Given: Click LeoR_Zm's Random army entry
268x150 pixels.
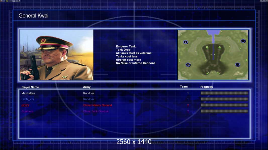Looking at the screenshot, I should coord(88,99).
